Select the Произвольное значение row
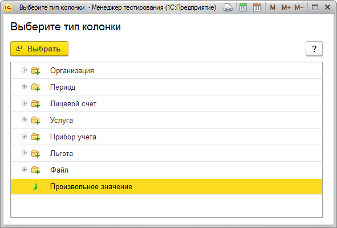 167,186
